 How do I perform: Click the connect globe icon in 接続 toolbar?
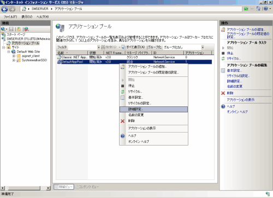point(3,29)
